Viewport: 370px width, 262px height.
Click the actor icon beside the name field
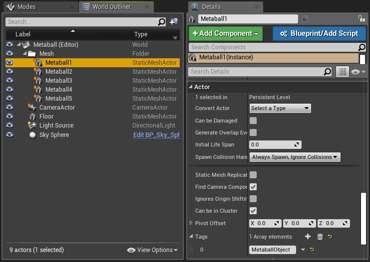(x=192, y=19)
